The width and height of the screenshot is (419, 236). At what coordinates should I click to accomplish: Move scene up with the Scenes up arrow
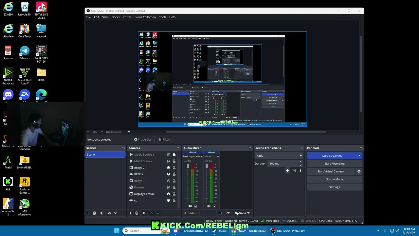109,213
